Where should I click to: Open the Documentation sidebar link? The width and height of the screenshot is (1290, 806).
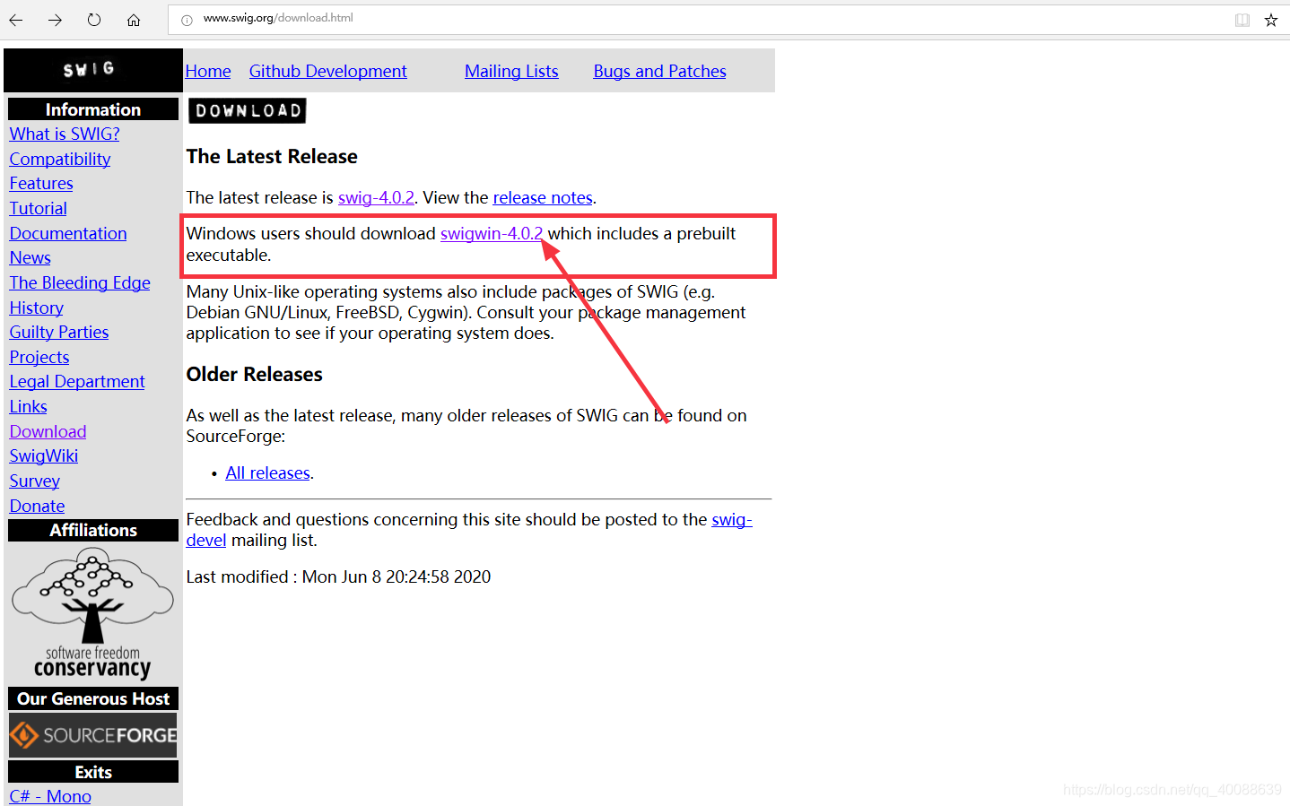pos(68,233)
